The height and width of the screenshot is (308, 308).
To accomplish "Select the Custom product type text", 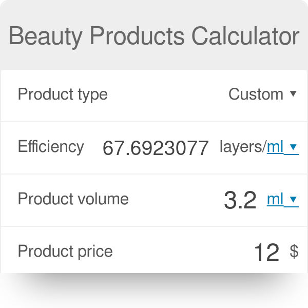I will [x=256, y=94].
